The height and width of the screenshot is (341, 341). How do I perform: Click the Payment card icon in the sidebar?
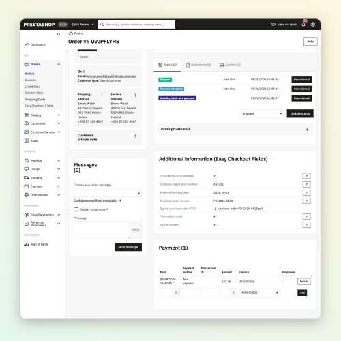point(27,186)
